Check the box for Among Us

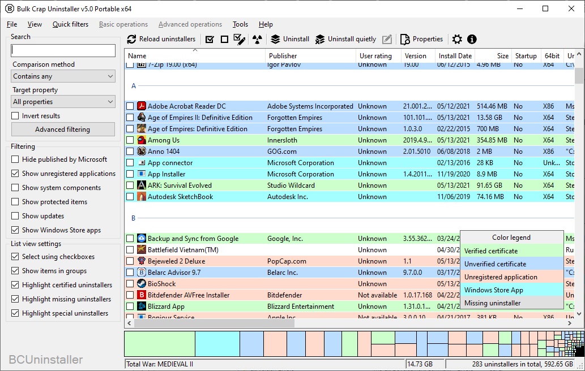pyautogui.click(x=130, y=140)
